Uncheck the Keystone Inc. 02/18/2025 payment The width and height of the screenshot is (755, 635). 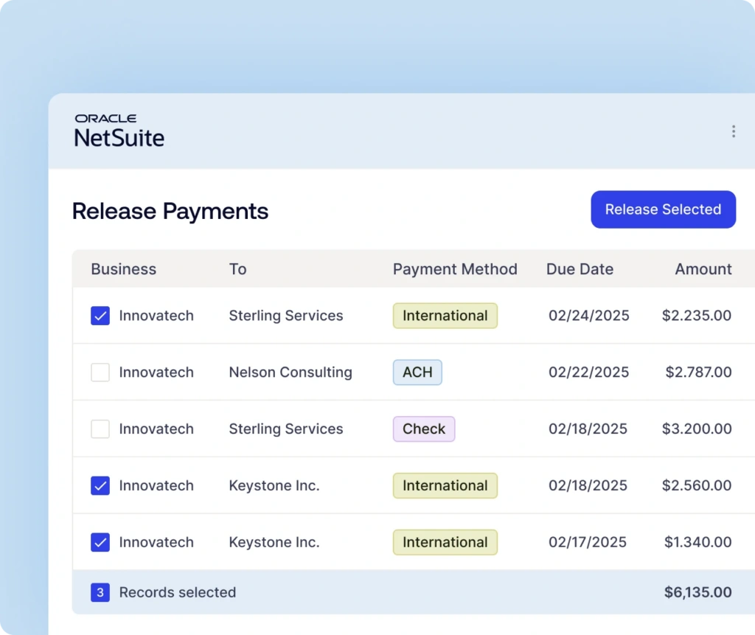100,486
